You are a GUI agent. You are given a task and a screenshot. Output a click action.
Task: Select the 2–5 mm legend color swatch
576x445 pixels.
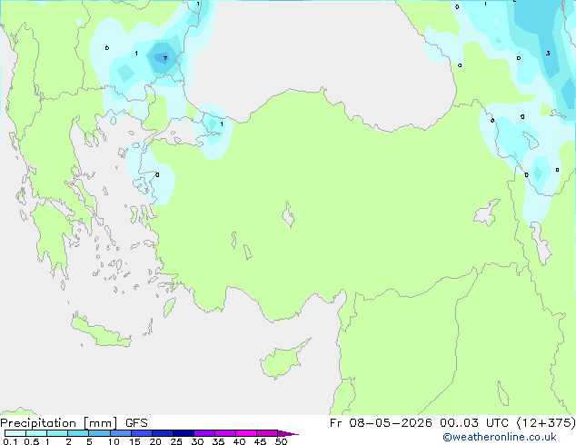click(x=78, y=433)
